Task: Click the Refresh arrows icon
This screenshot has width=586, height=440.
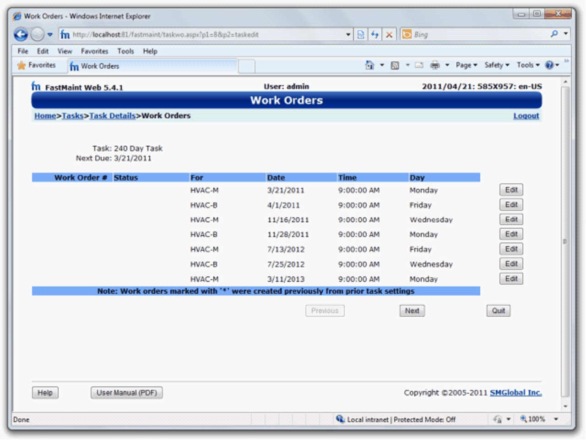Action: 375,34
